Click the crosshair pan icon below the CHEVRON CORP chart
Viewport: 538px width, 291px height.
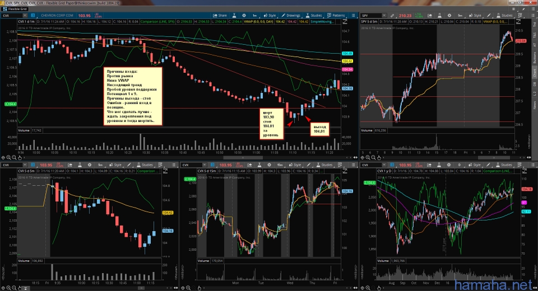tap(3, 158)
